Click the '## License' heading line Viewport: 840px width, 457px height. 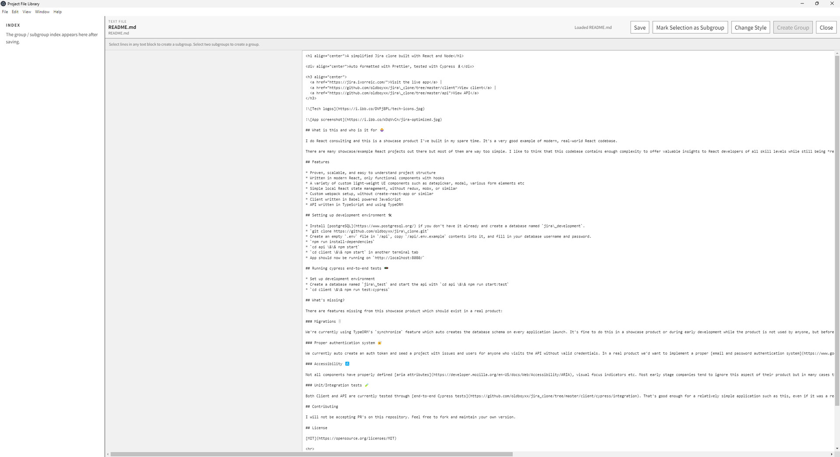316,428
